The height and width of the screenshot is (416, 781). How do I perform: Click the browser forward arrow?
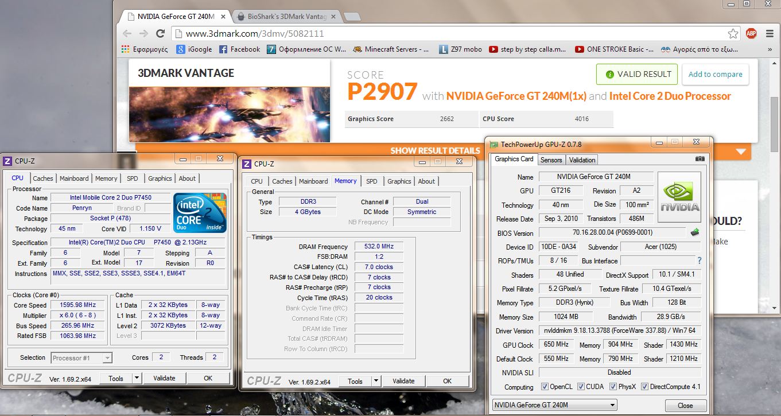tap(144, 33)
